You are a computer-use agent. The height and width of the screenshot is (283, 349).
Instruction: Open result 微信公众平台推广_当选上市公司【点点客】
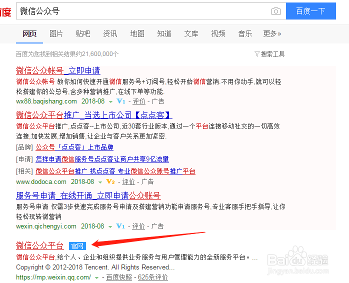click(x=94, y=115)
